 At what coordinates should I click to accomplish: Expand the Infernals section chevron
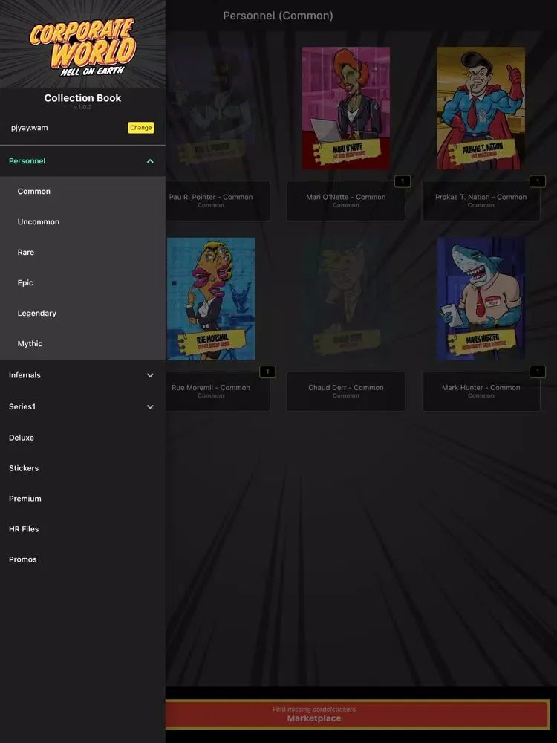[150, 375]
